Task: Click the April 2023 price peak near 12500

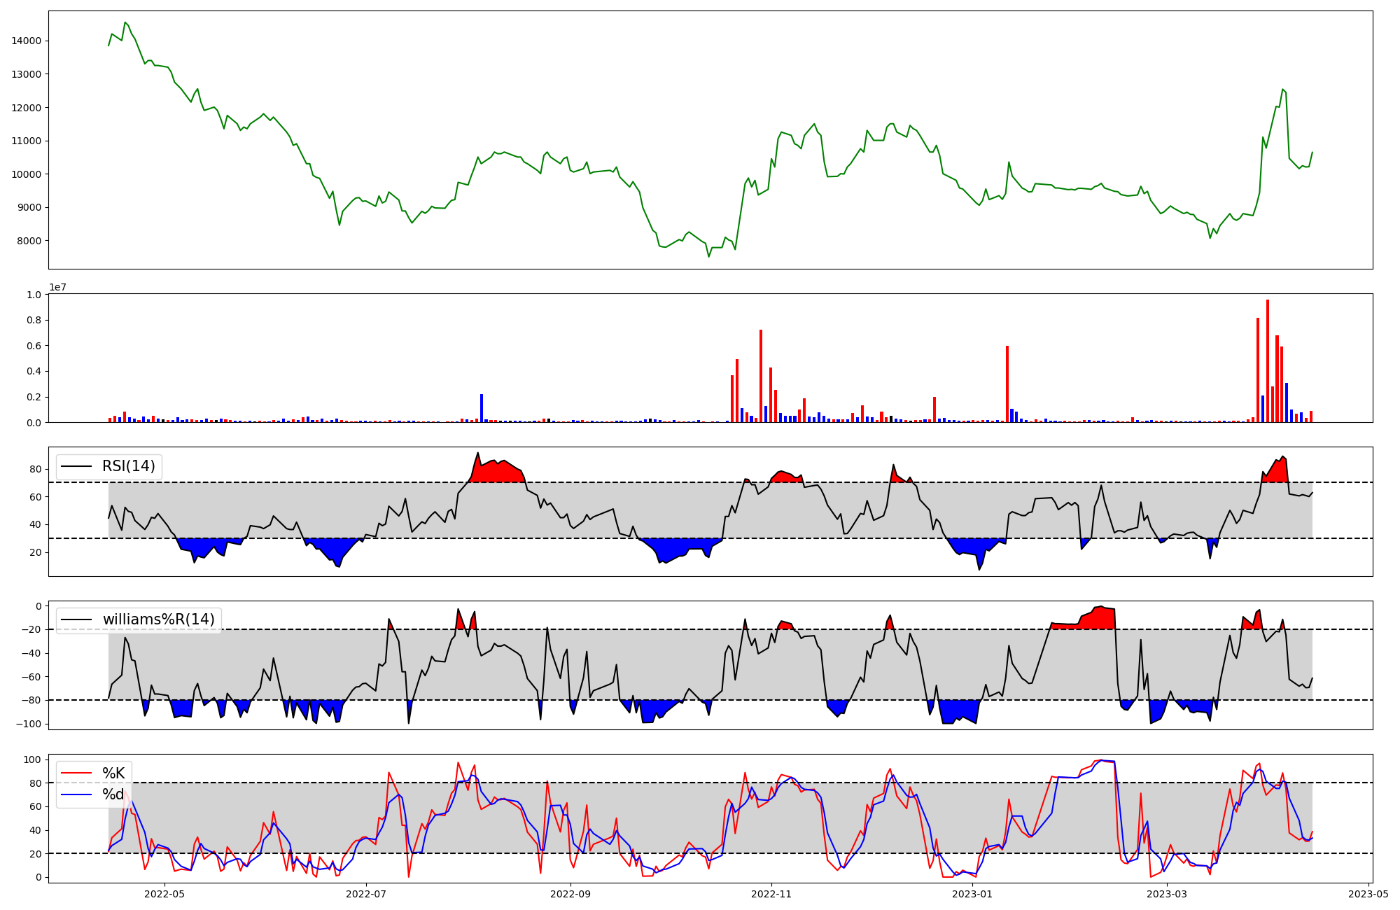Action: 1283,90
